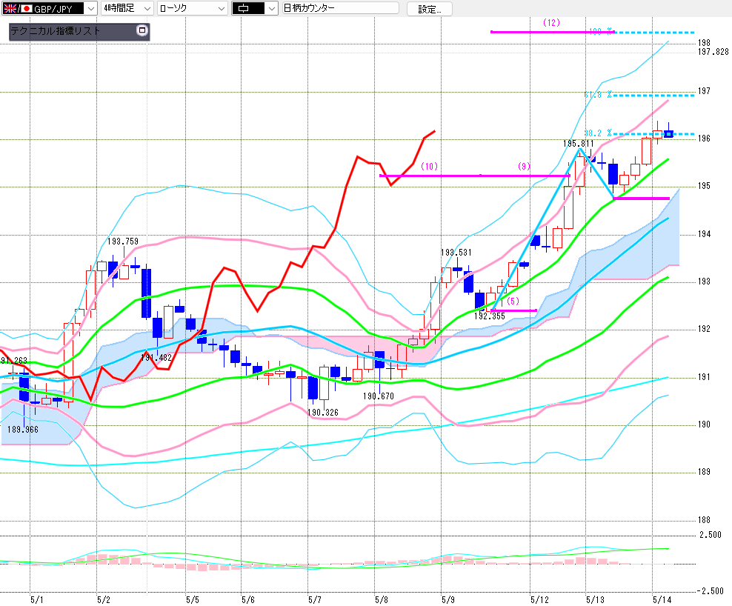Click the 194 price axis label

(x=704, y=234)
